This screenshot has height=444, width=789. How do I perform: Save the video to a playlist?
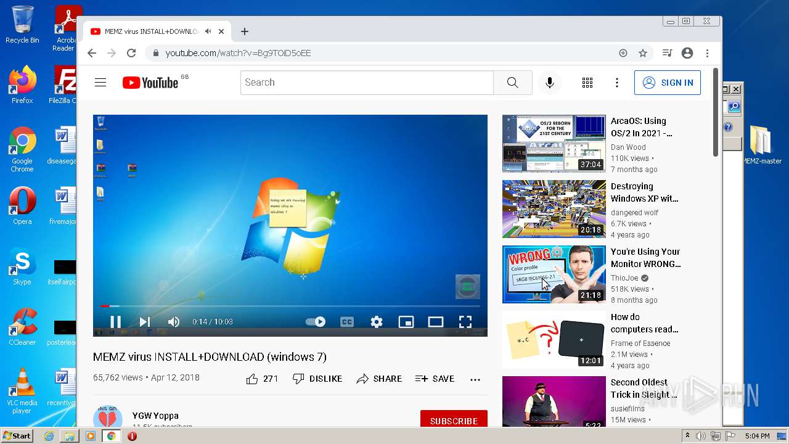tap(435, 379)
